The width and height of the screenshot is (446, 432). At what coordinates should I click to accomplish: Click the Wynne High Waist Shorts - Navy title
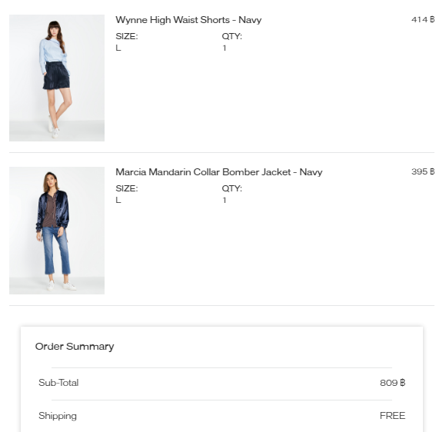(188, 20)
